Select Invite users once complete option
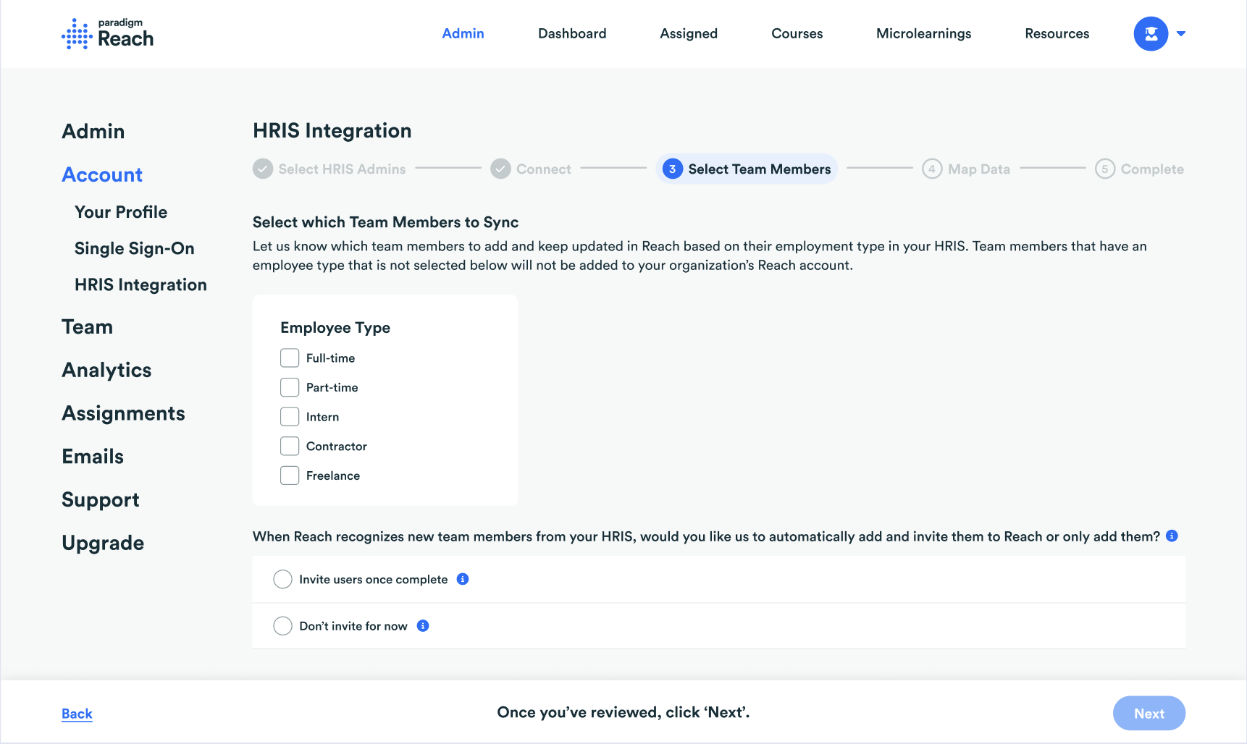Screen dimensions: 1247x744 point(283,580)
